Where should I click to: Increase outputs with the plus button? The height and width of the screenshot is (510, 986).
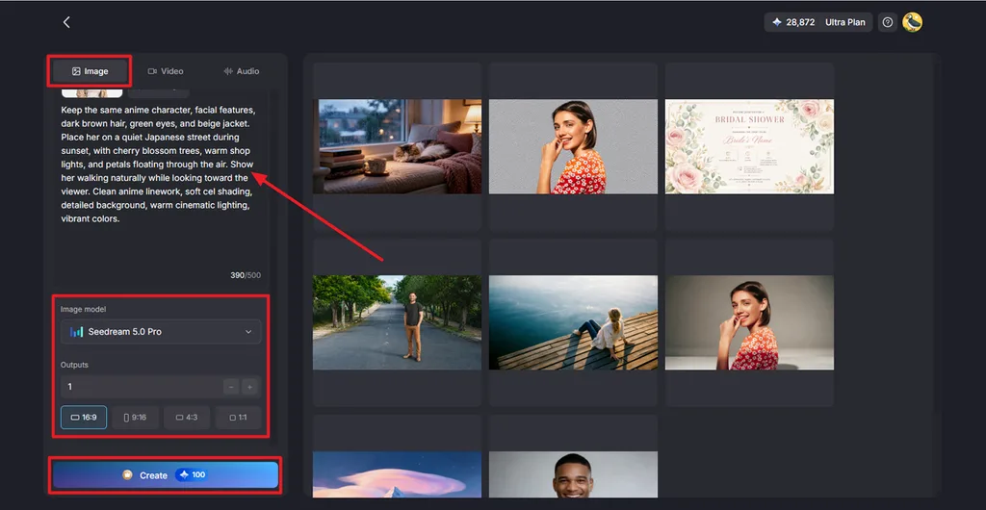[249, 387]
